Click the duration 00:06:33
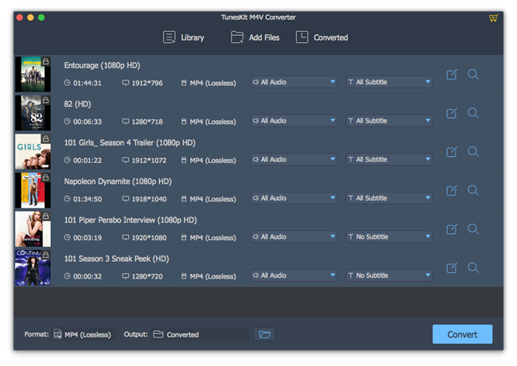Image resolution: width=517 pixels, height=366 pixels. [87, 122]
